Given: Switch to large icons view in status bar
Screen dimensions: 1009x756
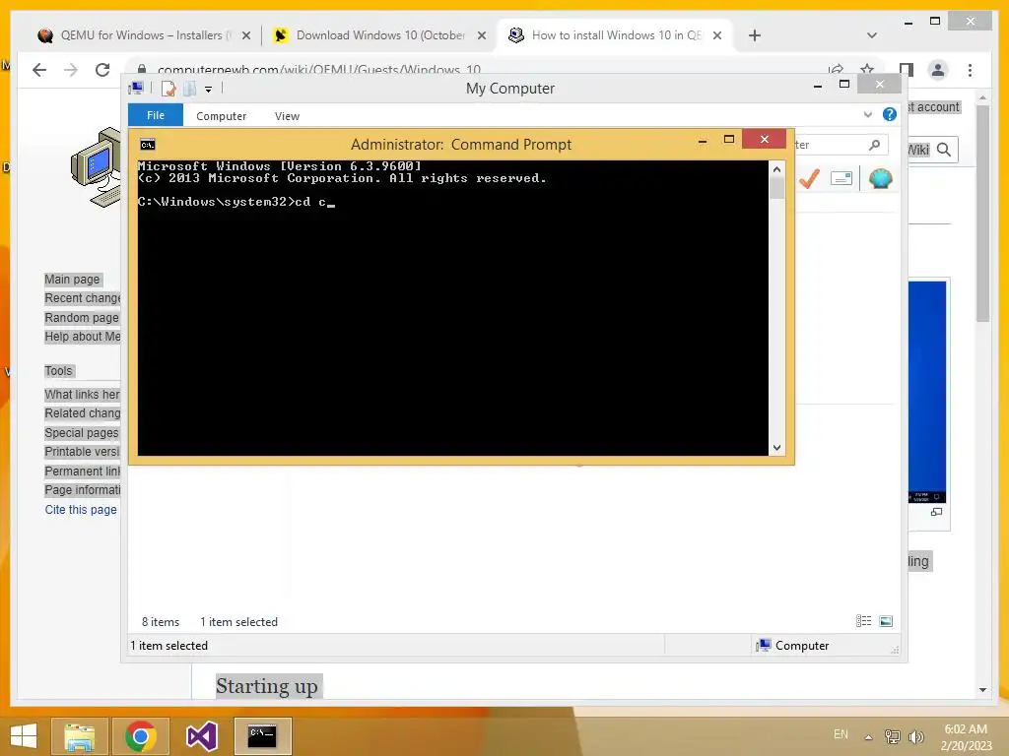Looking at the screenshot, I should [886, 620].
